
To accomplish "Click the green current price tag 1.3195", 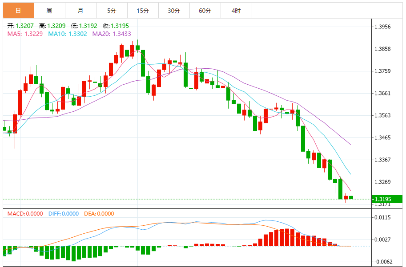I will 387,199.
